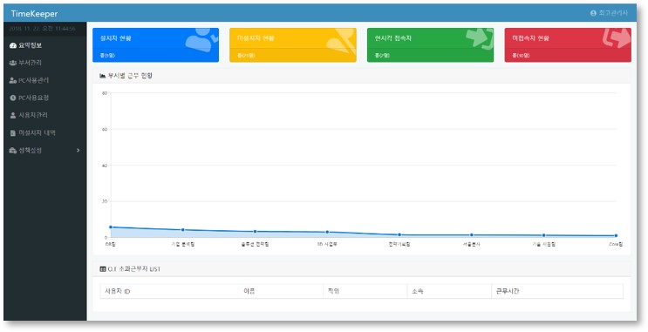Sort by the 직위 column header
Screen dimensions: 648x332
pyautogui.click(x=365, y=292)
